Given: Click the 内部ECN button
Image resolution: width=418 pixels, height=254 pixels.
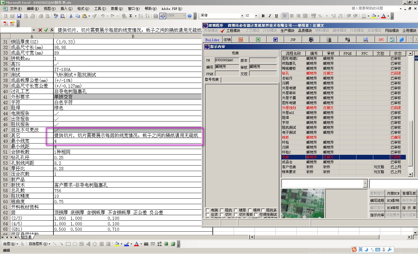Looking at the screenshot, I should [x=393, y=193].
